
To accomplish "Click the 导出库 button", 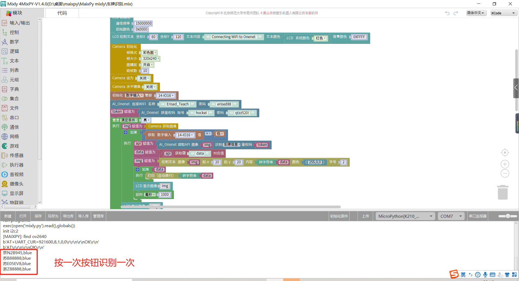I will [x=68, y=216].
